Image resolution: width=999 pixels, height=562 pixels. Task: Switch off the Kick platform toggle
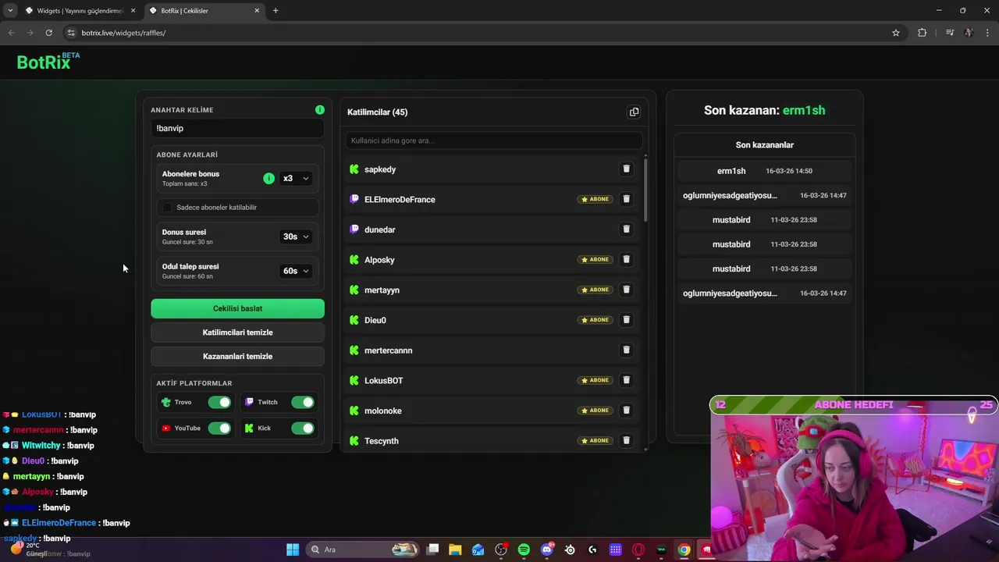pos(303,429)
